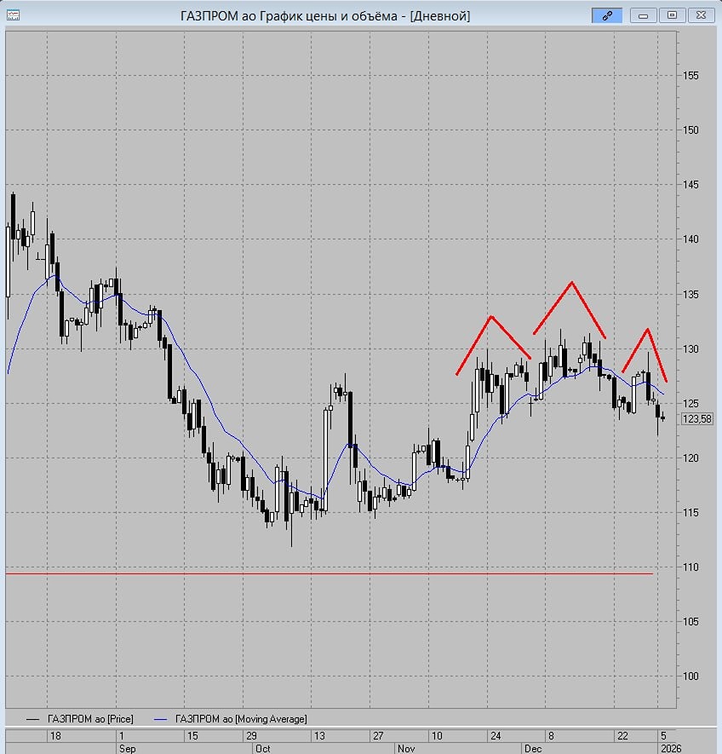Toggle the chart link (chain) button
722x754 pixels.
pos(607,15)
